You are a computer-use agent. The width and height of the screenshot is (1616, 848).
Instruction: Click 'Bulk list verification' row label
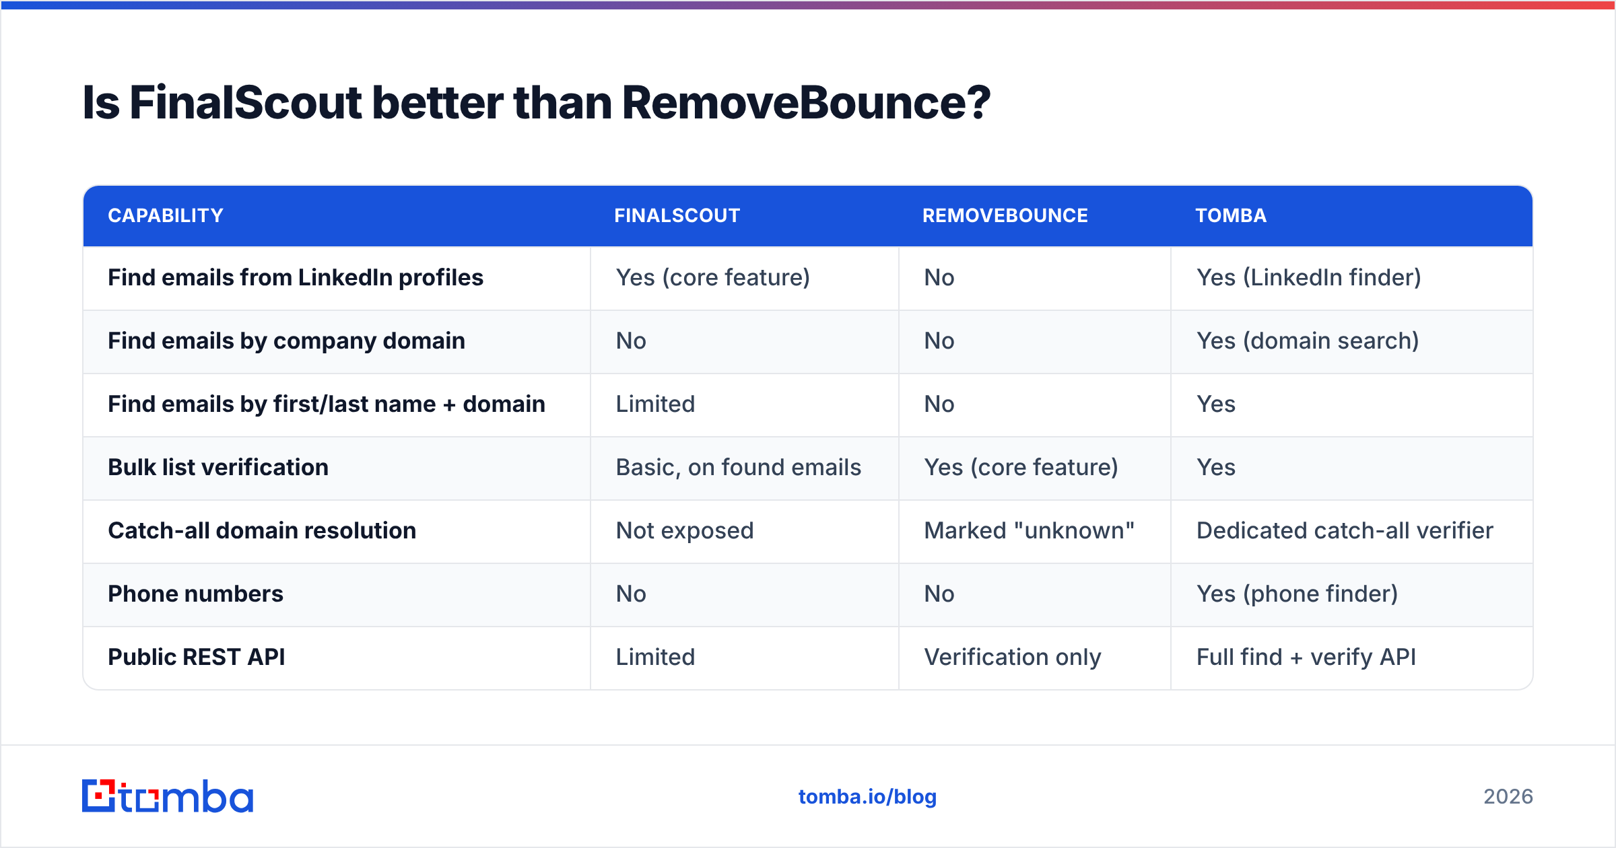pyautogui.click(x=218, y=467)
